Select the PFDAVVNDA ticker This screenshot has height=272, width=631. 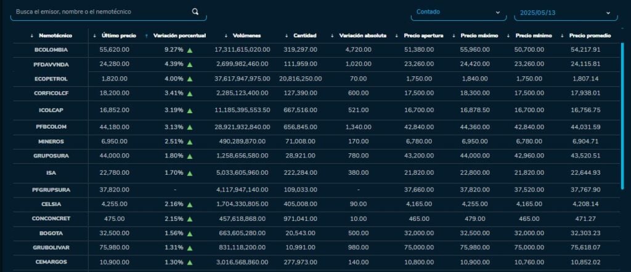51,64
